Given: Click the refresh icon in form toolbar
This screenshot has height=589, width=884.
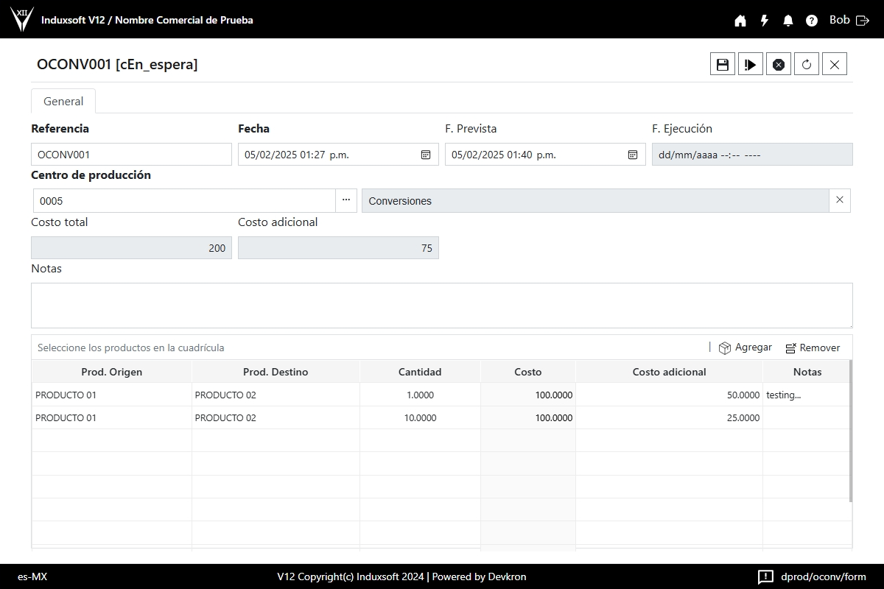Looking at the screenshot, I should tap(807, 64).
